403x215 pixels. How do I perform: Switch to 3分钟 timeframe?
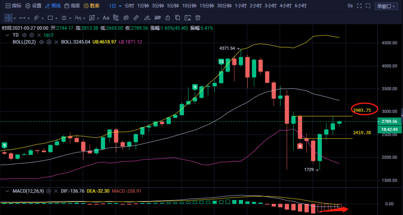point(158,6)
